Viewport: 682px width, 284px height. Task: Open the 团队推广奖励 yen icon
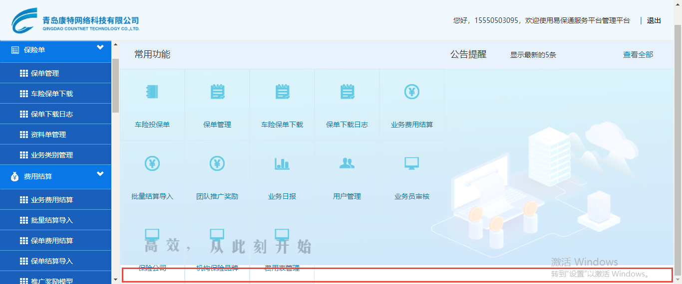(x=217, y=163)
